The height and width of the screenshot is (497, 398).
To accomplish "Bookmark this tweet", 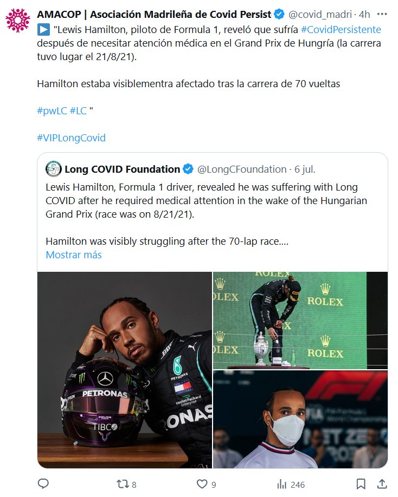I will coord(361,483).
